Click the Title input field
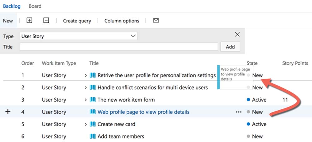Screen dimensions: 312x142 click(119, 47)
